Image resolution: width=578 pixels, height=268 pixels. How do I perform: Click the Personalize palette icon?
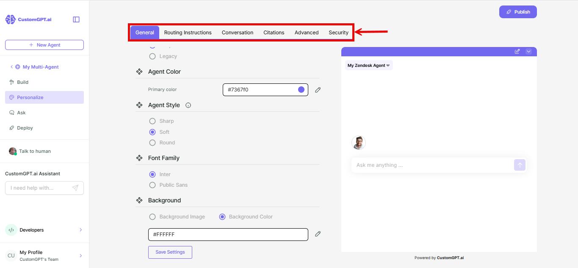(12, 97)
